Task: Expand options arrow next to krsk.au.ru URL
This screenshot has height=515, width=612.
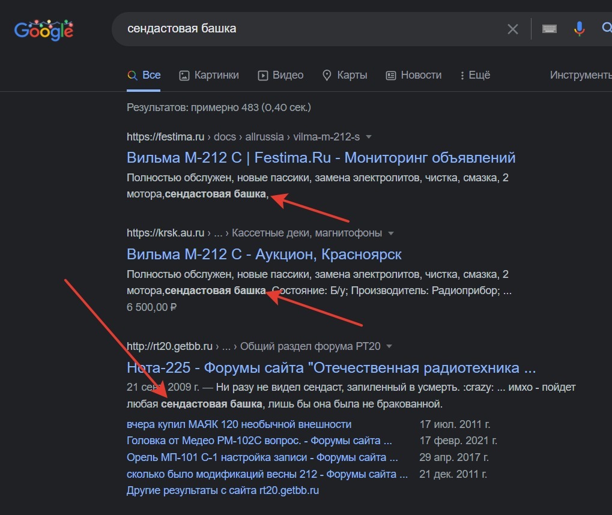Action: pyautogui.click(x=391, y=233)
